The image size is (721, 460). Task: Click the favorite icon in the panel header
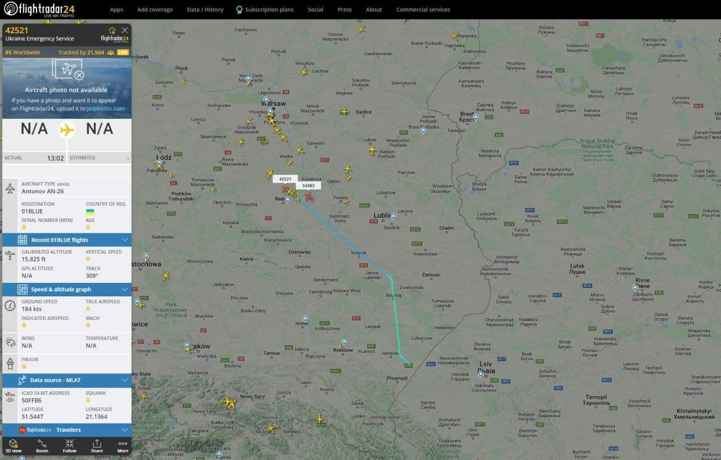(112, 30)
